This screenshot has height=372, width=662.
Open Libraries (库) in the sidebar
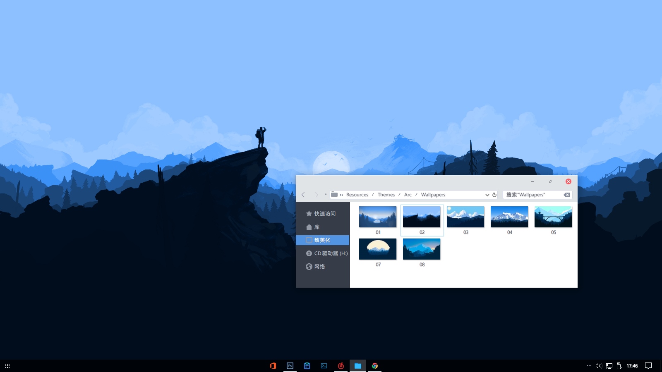click(x=323, y=227)
